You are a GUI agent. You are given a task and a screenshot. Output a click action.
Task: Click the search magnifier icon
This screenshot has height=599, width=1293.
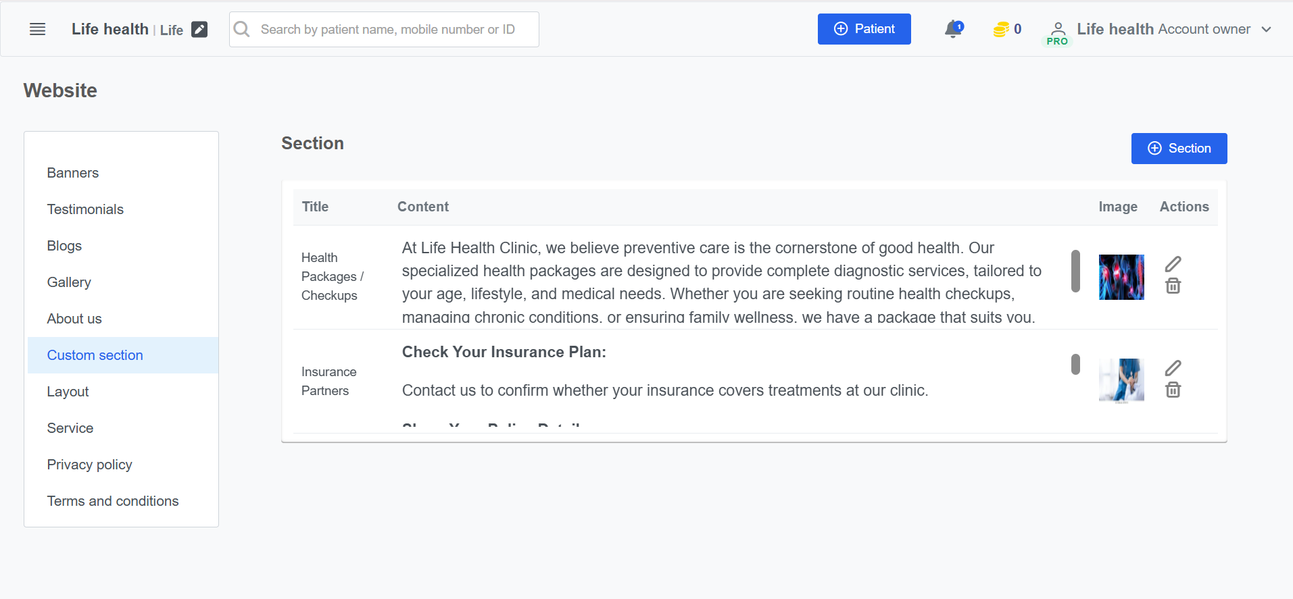(241, 29)
